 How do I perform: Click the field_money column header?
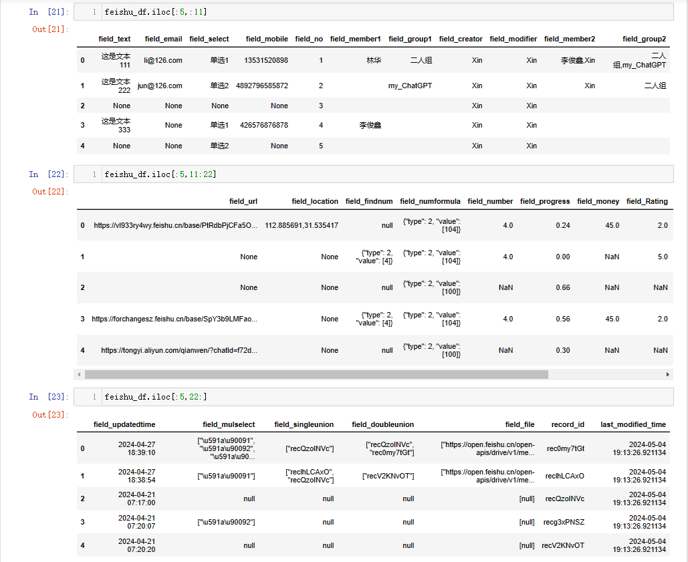(598, 200)
